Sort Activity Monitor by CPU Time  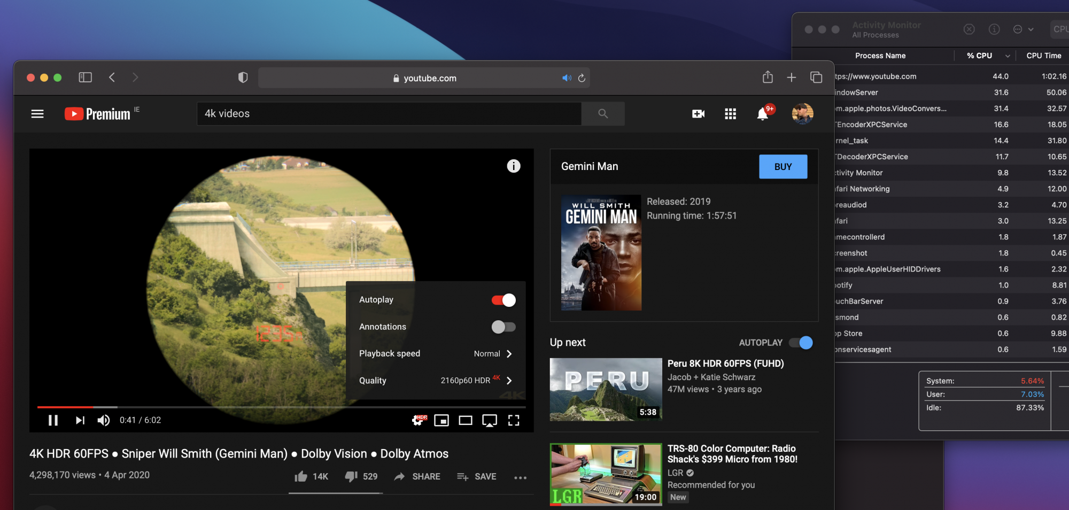[x=1044, y=56]
